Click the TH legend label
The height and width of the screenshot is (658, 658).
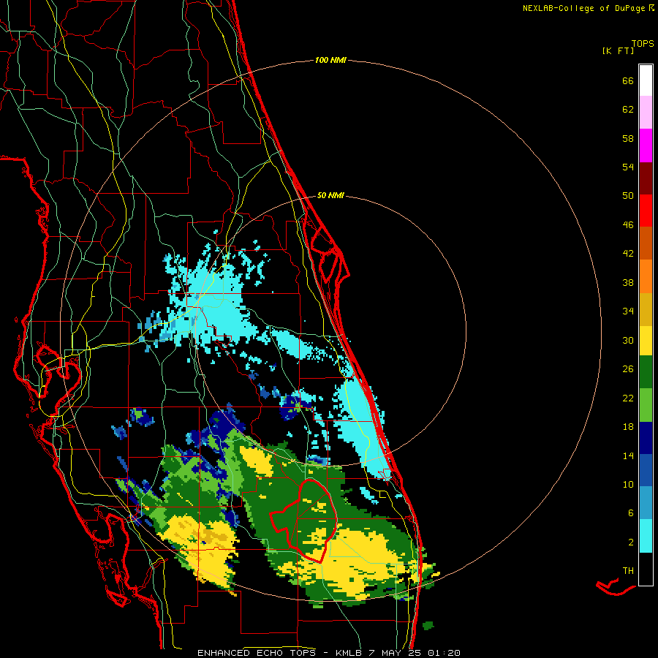628,570
